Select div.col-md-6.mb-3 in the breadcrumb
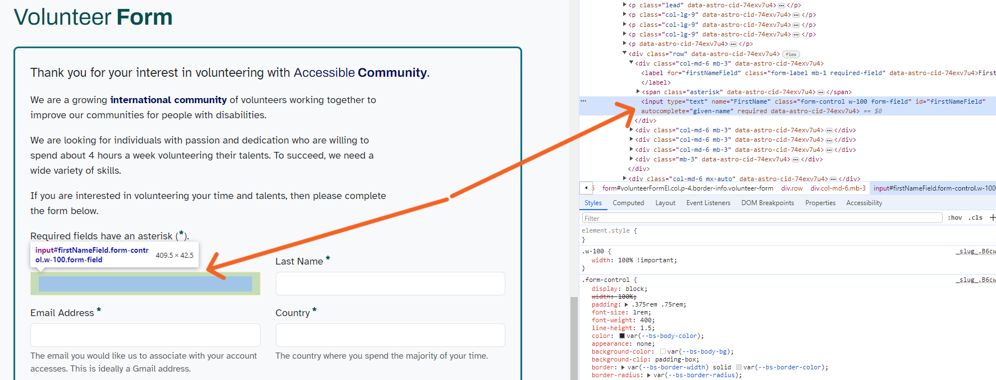This screenshot has height=380, width=996. tap(838, 188)
